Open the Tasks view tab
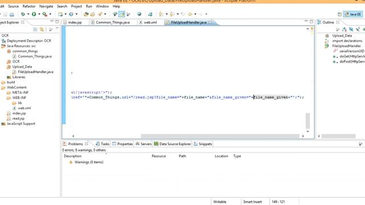This screenshot has height=205, width=365. click(x=103, y=144)
